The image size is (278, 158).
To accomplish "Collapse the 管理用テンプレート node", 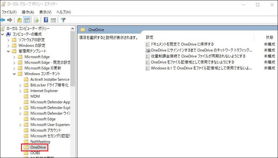I will [8, 51].
